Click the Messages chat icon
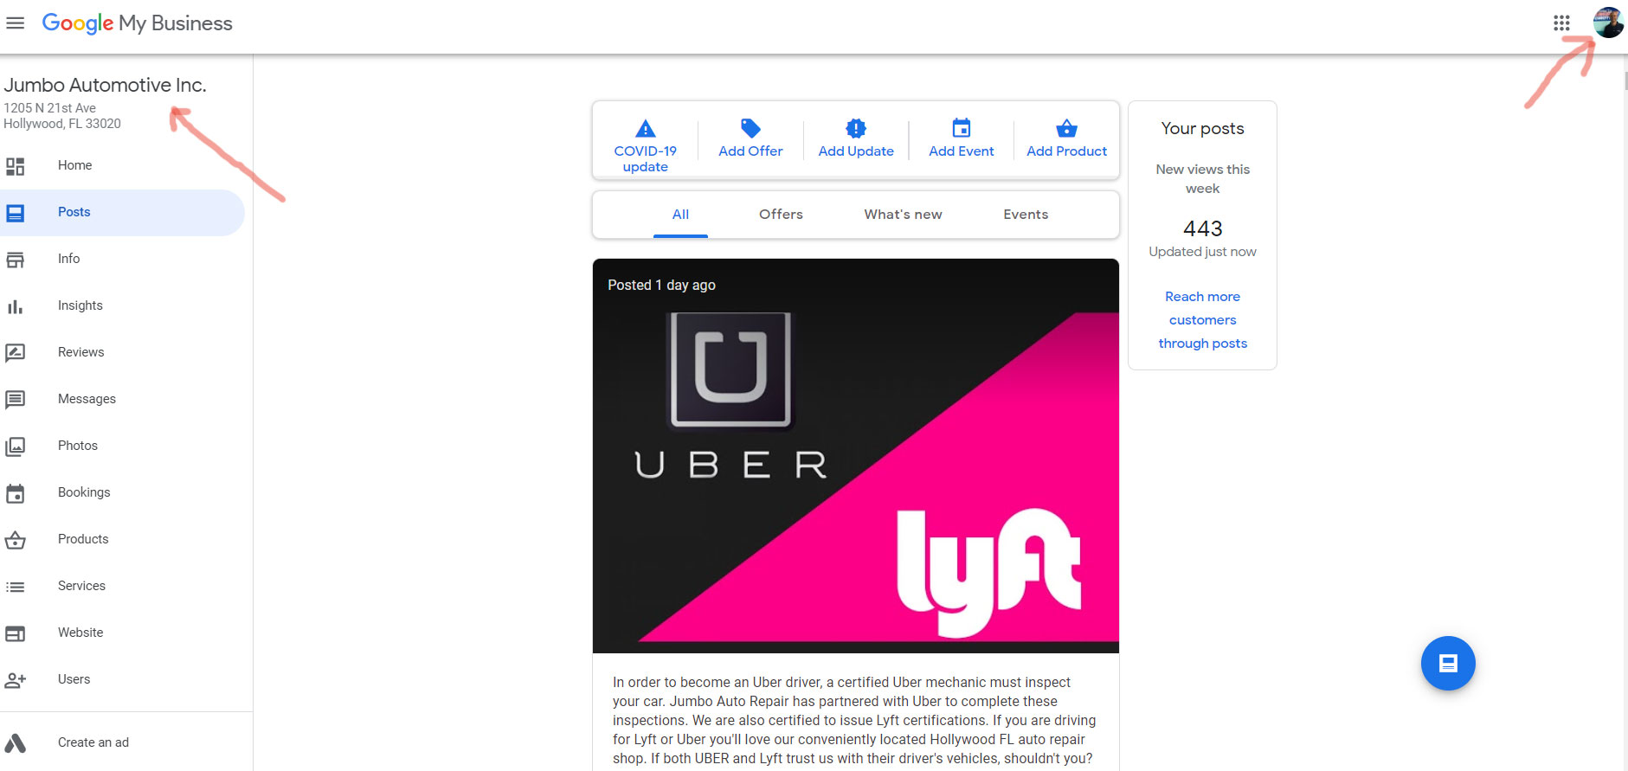The image size is (1628, 771). coord(16,400)
